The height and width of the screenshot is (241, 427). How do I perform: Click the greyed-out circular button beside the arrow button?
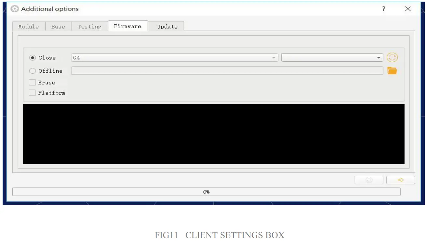click(x=369, y=180)
